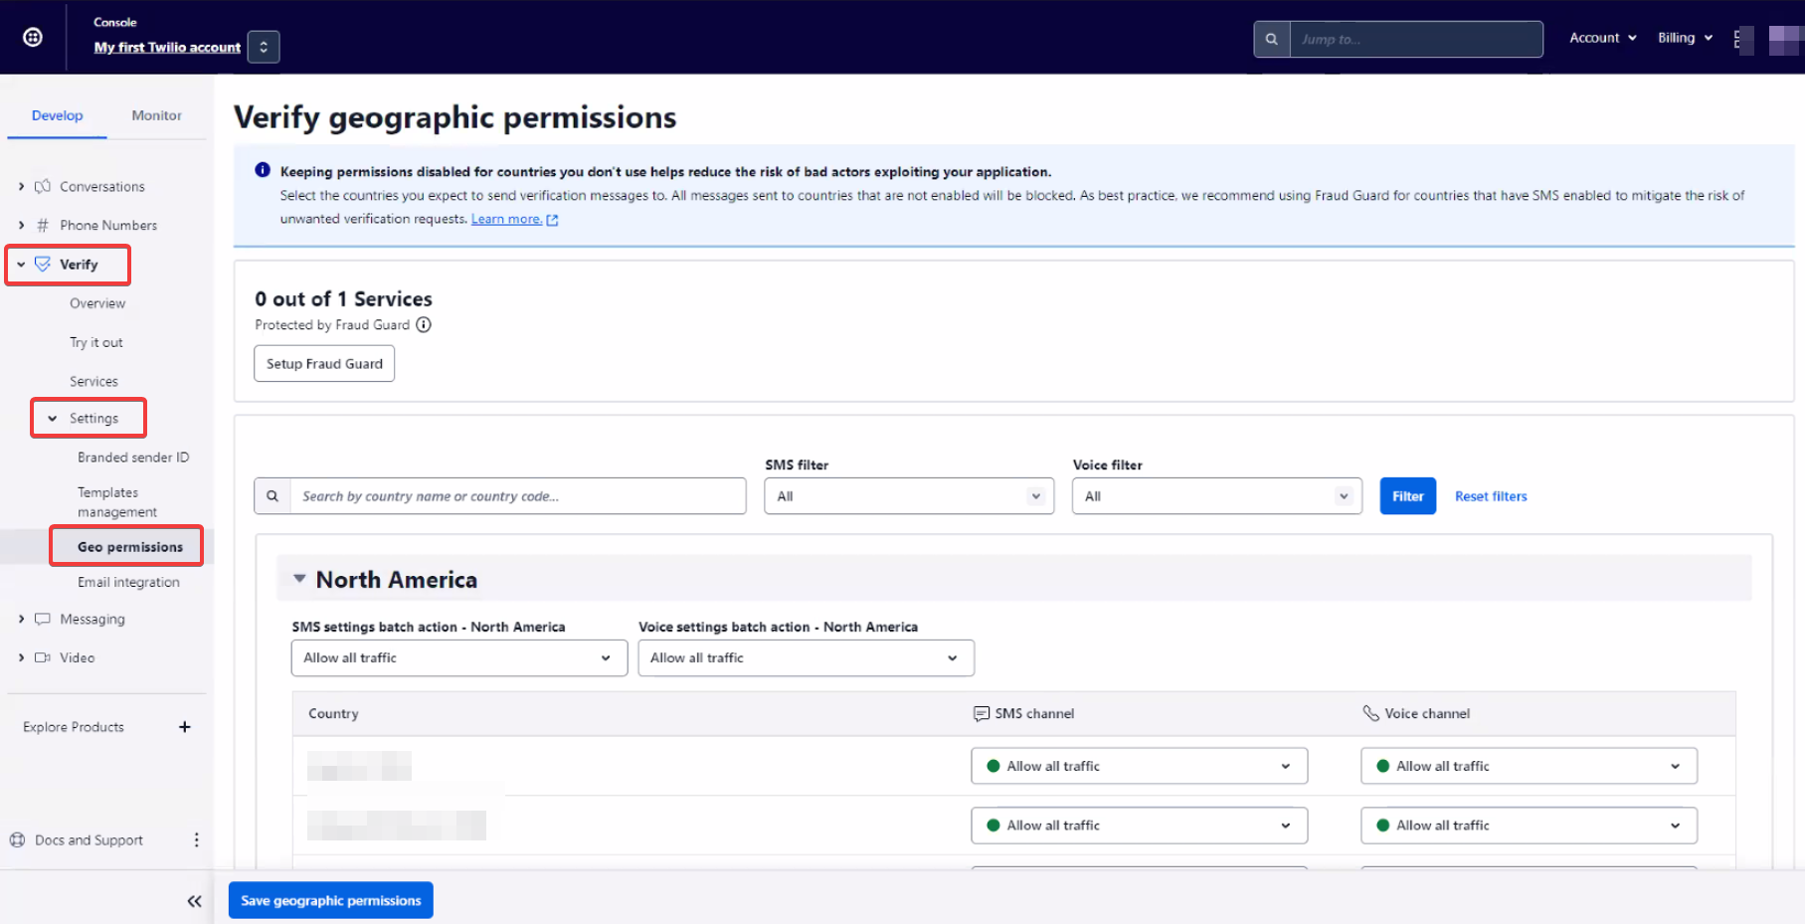Open the Voice filter dropdown
Viewport: 1805px width, 924px height.
(x=1216, y=496)
